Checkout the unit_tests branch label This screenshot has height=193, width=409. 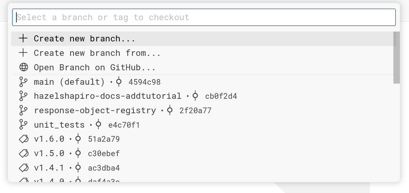tap(59, 125)
